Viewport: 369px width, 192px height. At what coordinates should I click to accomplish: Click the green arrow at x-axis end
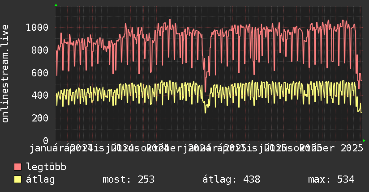coord(364,141)
